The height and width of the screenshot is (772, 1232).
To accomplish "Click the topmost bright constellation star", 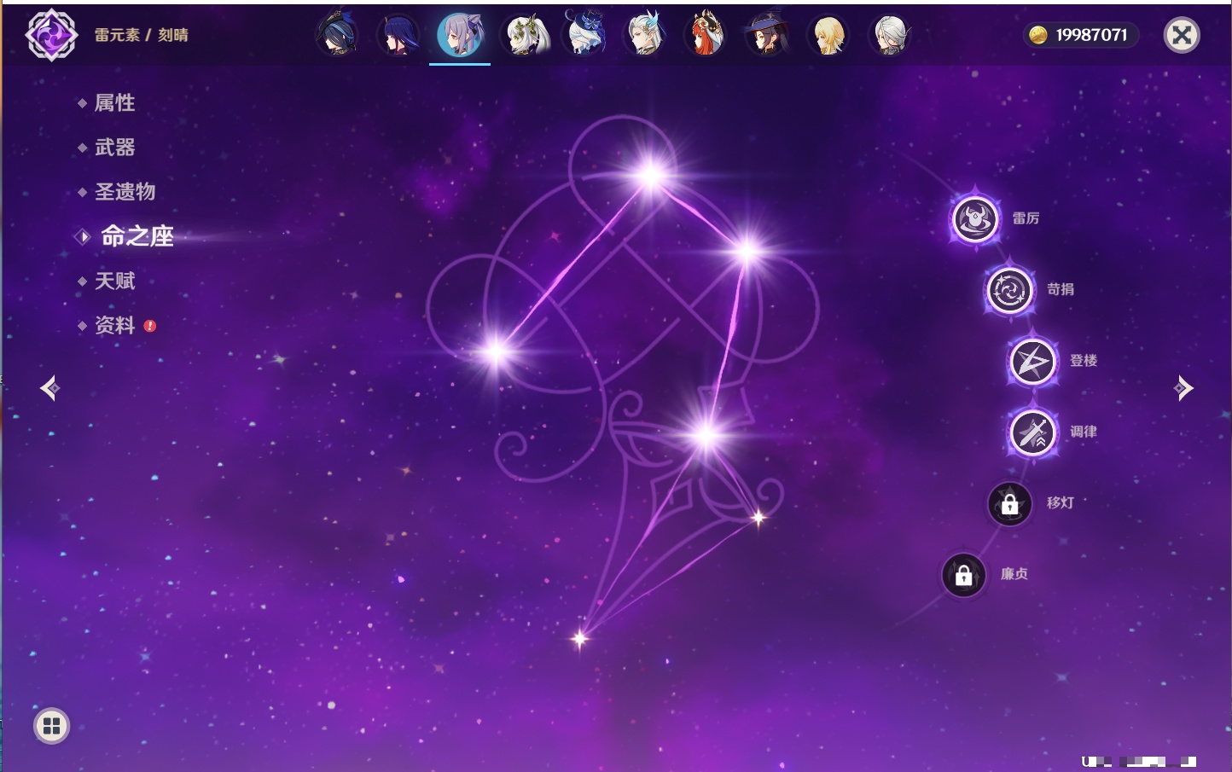I will (x=651, y=176).
